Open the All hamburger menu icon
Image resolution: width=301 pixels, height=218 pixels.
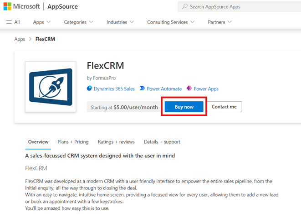click(x=9, y=22)
